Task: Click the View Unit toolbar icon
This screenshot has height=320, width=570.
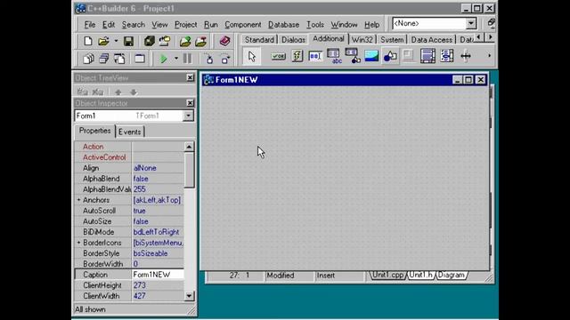Action: pyautogui.click(x=88, y=58)
